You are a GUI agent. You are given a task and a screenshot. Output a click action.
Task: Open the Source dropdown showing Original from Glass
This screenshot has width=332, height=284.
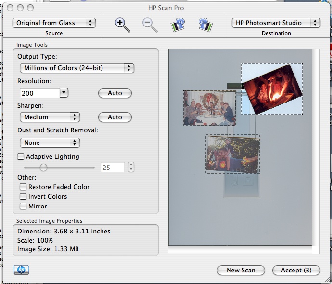[54, 23]
